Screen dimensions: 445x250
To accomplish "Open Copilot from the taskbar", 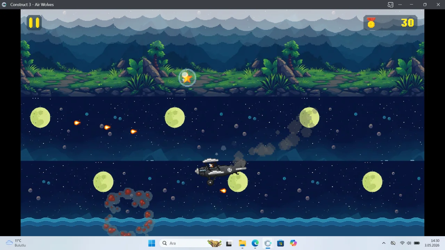I will coord(293,243).
